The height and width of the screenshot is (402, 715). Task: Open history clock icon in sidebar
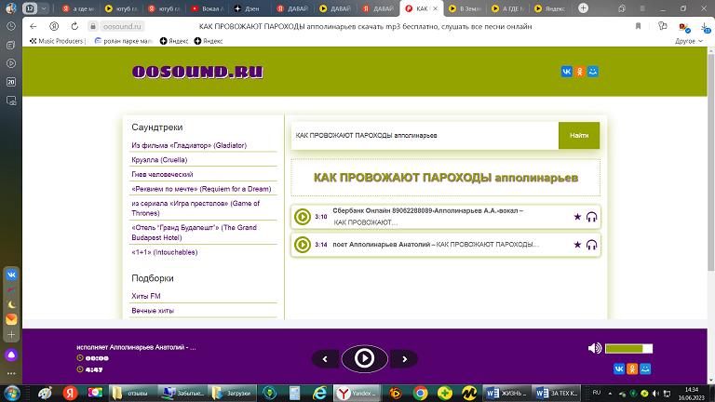pos(11,26)
